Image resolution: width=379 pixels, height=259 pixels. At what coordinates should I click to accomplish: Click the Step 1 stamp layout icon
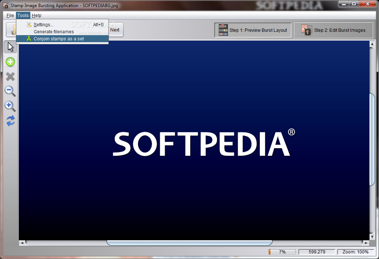pyautogui.click(x=223, y=30)
